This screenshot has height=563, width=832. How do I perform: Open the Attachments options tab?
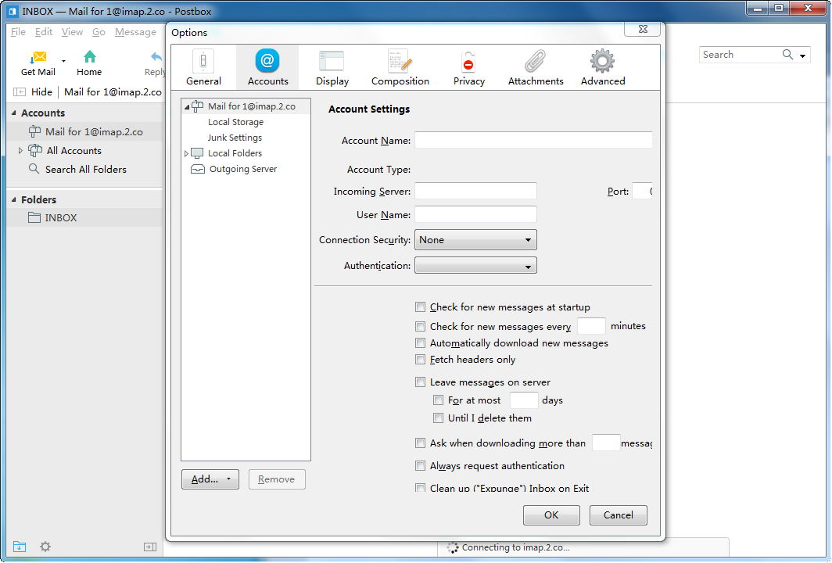pos(536,67)
